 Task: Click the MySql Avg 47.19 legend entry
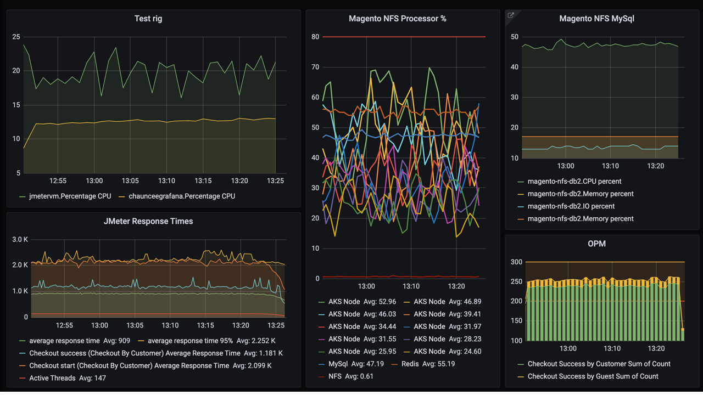pos(351,364)
